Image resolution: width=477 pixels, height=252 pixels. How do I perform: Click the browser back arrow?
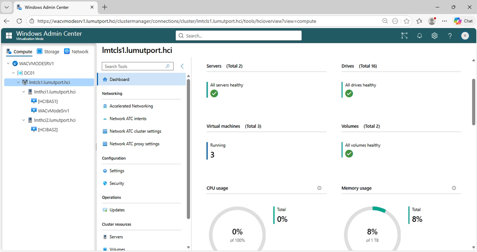click(x=7, y=21)
